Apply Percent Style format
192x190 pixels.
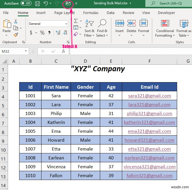point(42,33)
